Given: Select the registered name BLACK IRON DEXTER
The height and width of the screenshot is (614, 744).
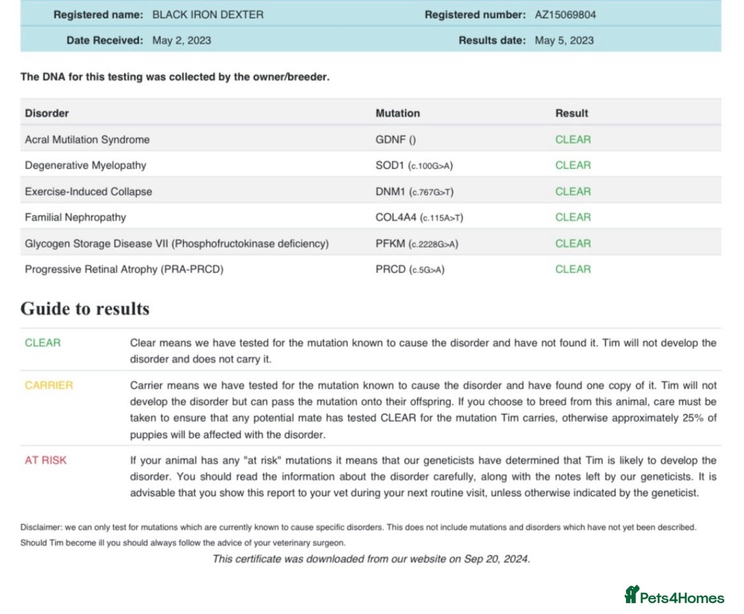Looking at the screenshot, I should [x=208, y=15].
